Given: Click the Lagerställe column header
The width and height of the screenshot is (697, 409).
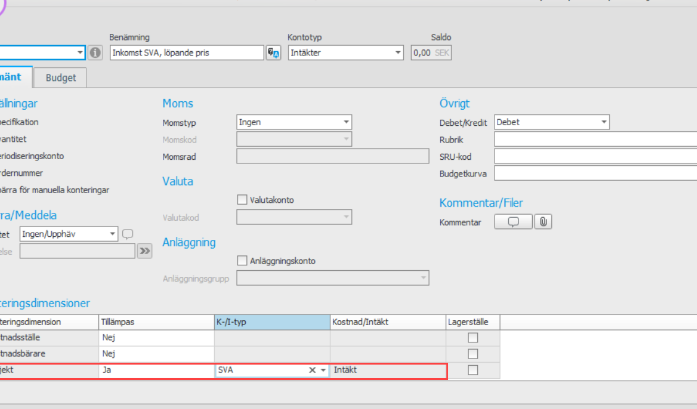Looking at the screenshot, I should pyautogui.click(x=473, y=322).
